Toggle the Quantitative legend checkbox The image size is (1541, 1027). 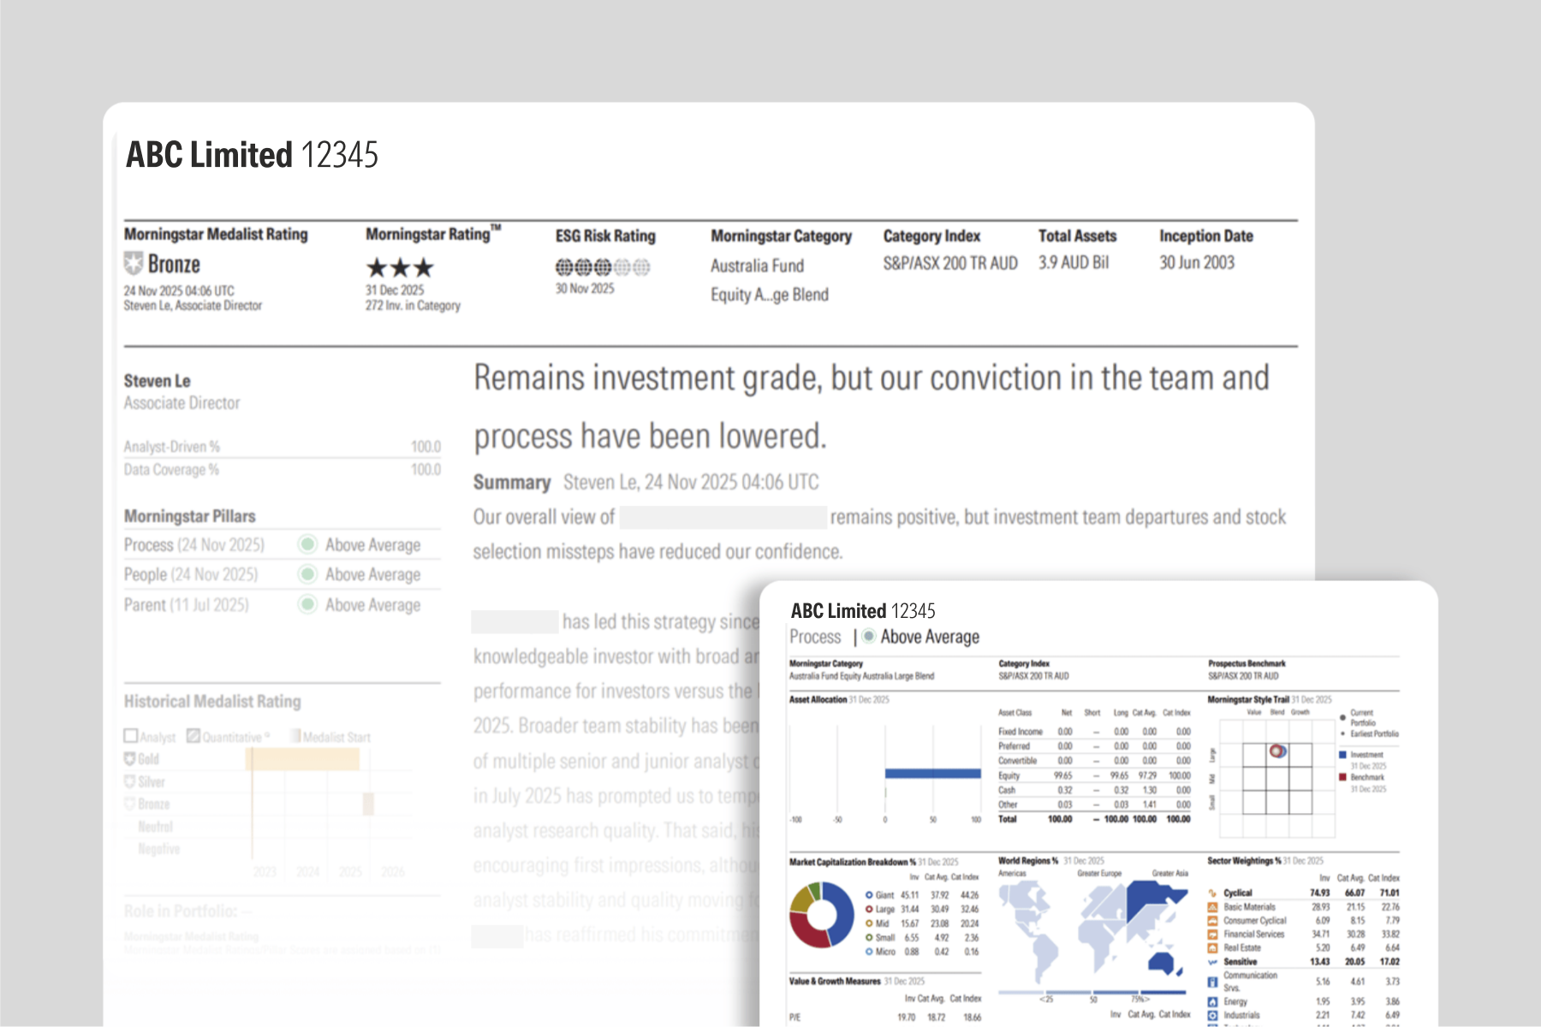point(193,736)
